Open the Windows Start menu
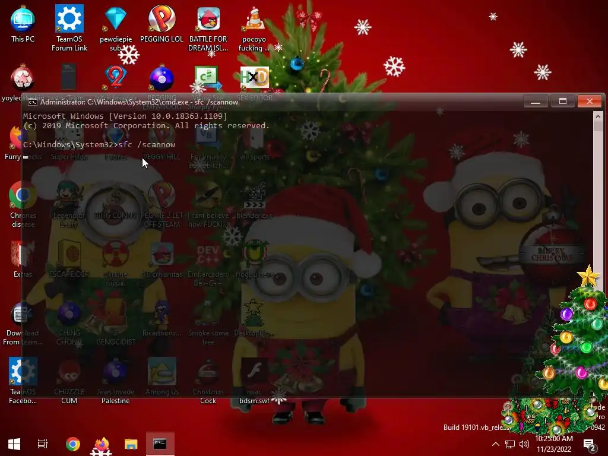The height and width of the screenshot is (456, 608). pyautogui.click(x=14, y=444)
